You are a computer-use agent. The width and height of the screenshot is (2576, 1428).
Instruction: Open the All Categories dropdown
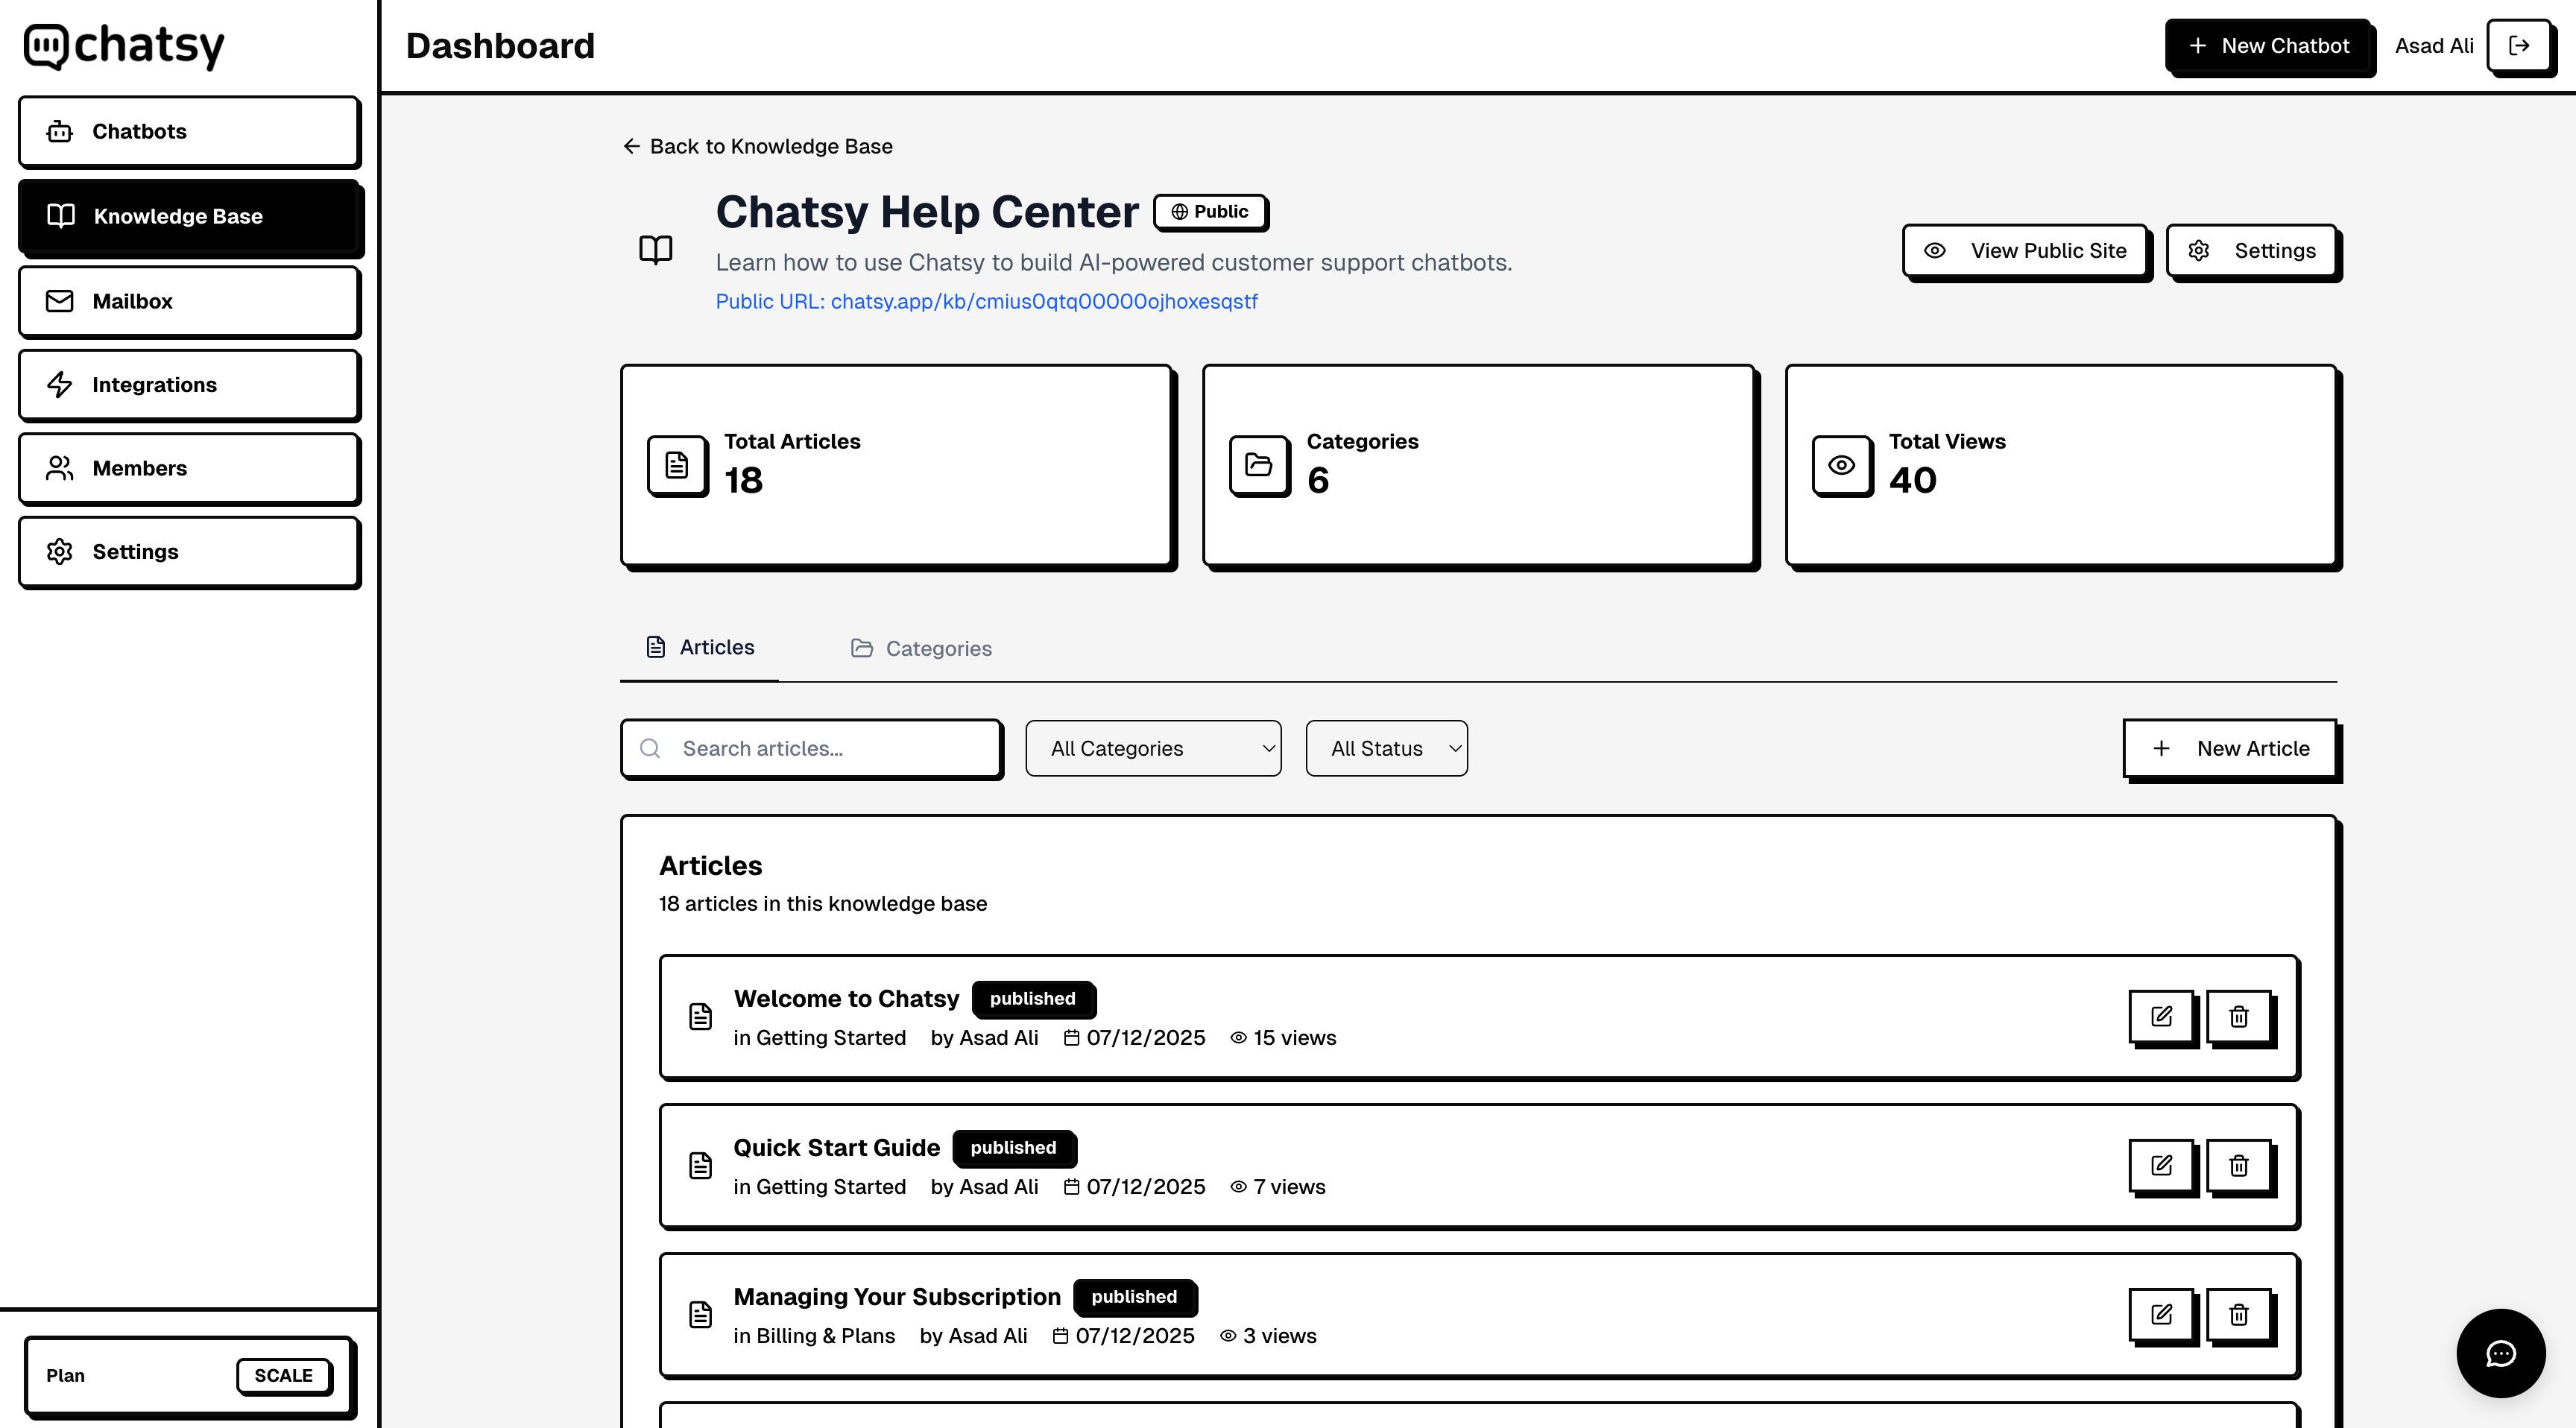(x=1152, y=748)
